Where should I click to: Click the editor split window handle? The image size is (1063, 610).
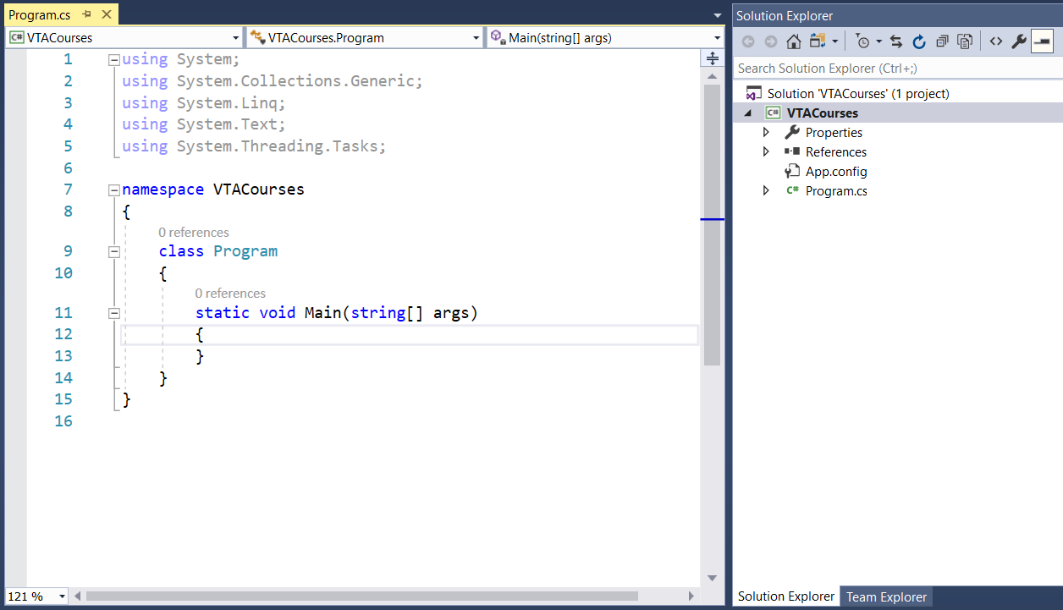click(x=712, y=58)
